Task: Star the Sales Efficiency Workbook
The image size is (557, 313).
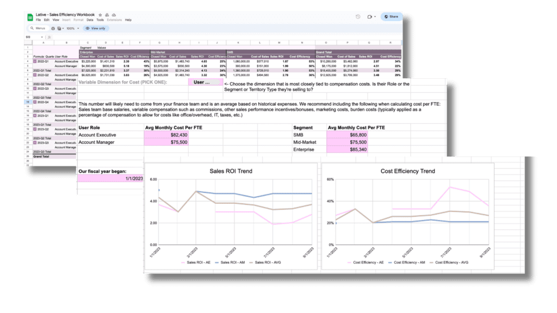Action: click(100, 15)
